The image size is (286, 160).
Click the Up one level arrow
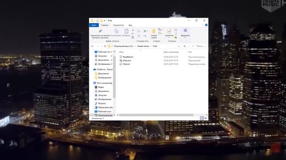click(x=105, y=46)
